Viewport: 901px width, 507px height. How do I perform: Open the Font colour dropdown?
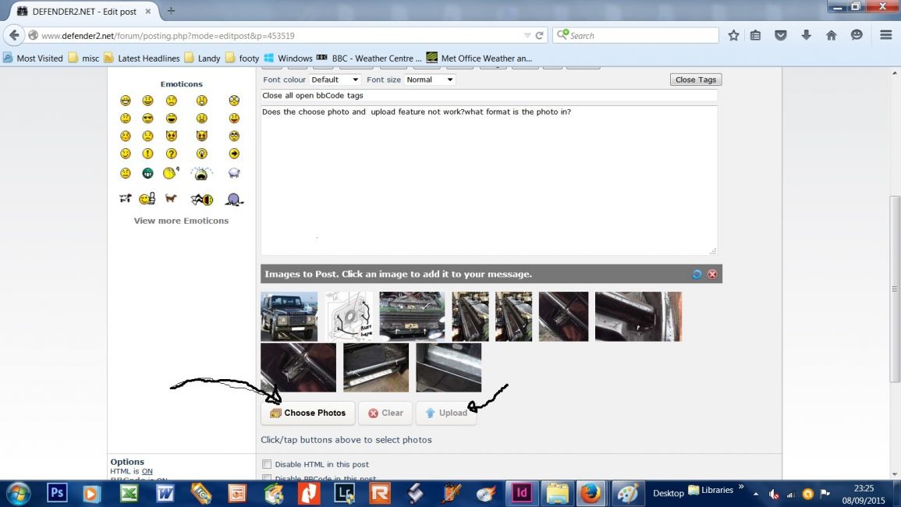[335, 80]
